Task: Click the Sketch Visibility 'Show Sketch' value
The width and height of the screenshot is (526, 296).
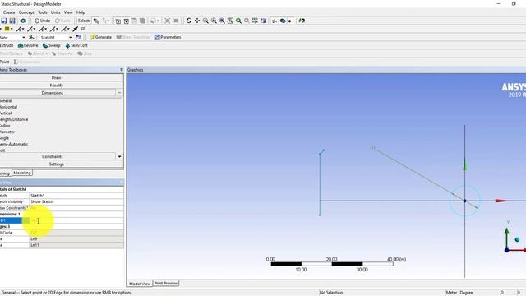Action: (x=76, y=201)
